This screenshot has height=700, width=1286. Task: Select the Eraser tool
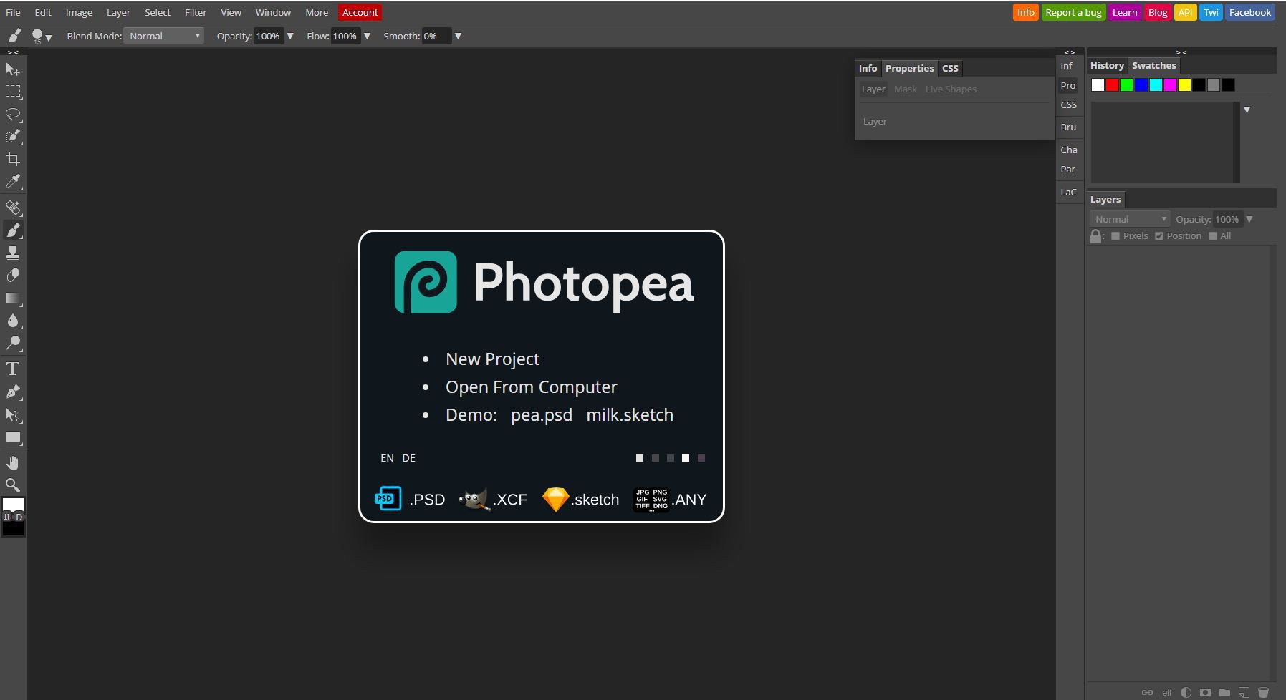click(13, 276)
